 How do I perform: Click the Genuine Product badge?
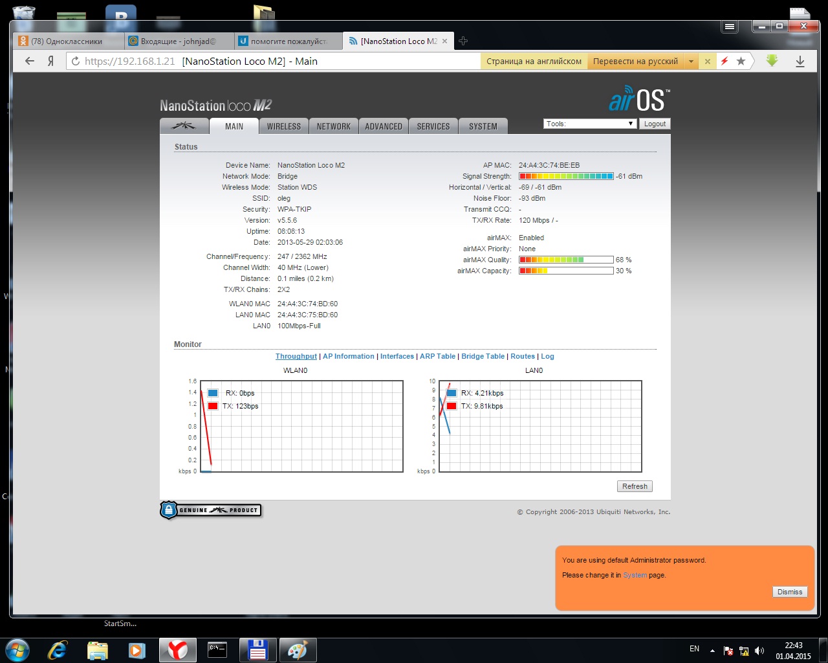211,510
